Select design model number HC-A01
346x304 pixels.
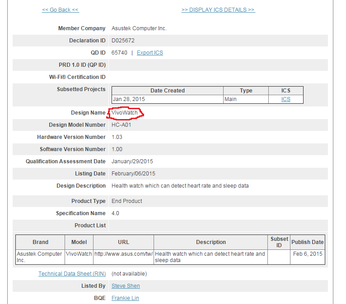coord(122,125)
